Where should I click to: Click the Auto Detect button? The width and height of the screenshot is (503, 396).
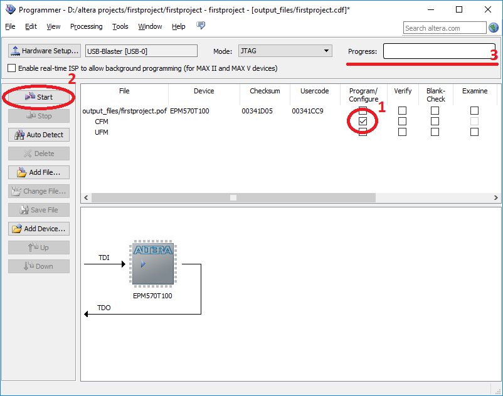pyautogui.click(x=39, y=135)
